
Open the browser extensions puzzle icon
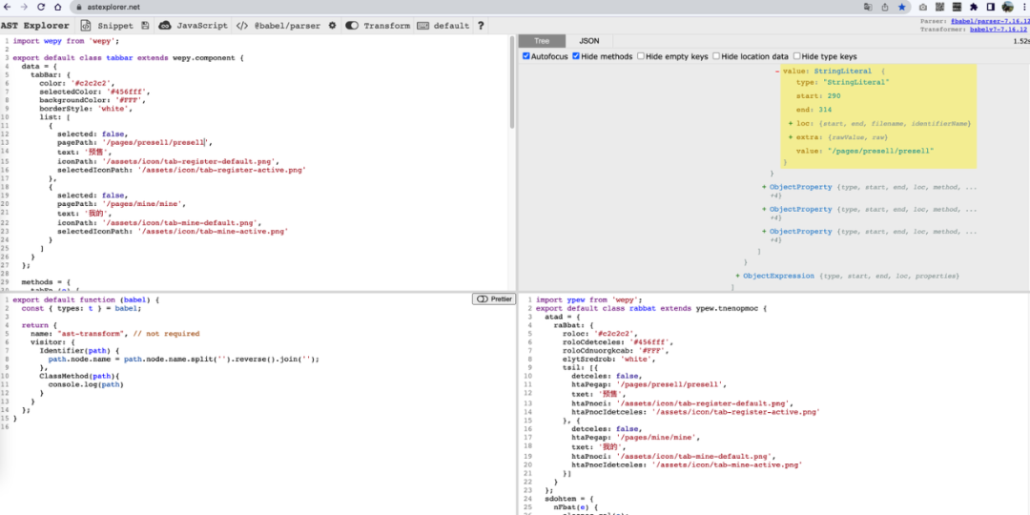click(973, 7)
